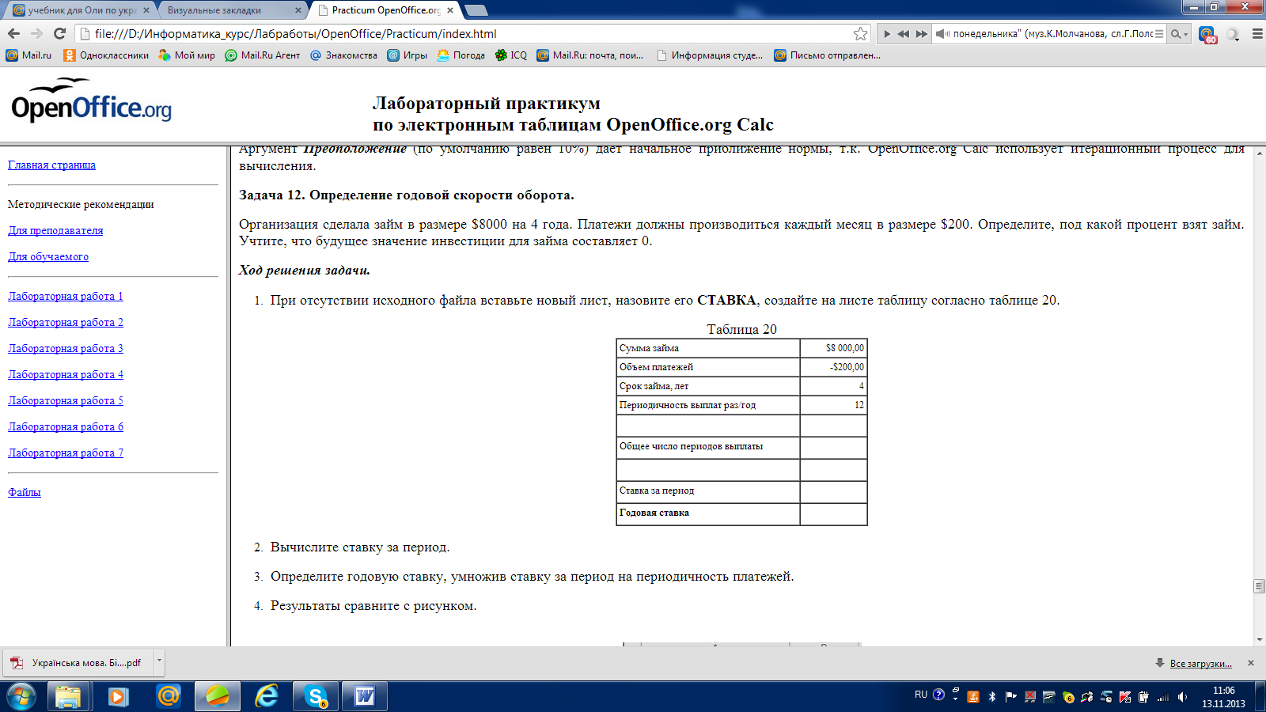Close the 'Визуальные закладки' tab
Image resolution: width=1266 pixels, height=712 pixels.
298,10
